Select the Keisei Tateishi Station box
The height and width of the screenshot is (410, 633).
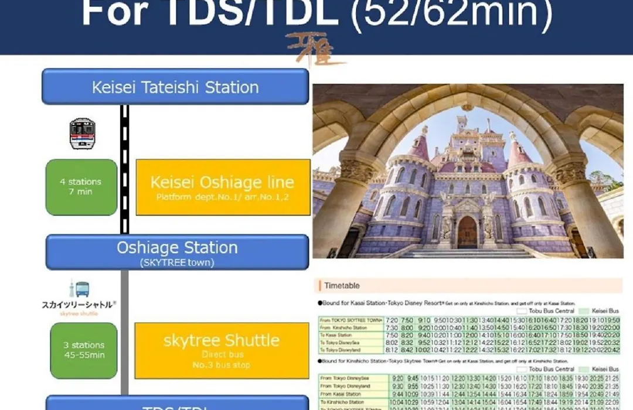tap(175, 87)
